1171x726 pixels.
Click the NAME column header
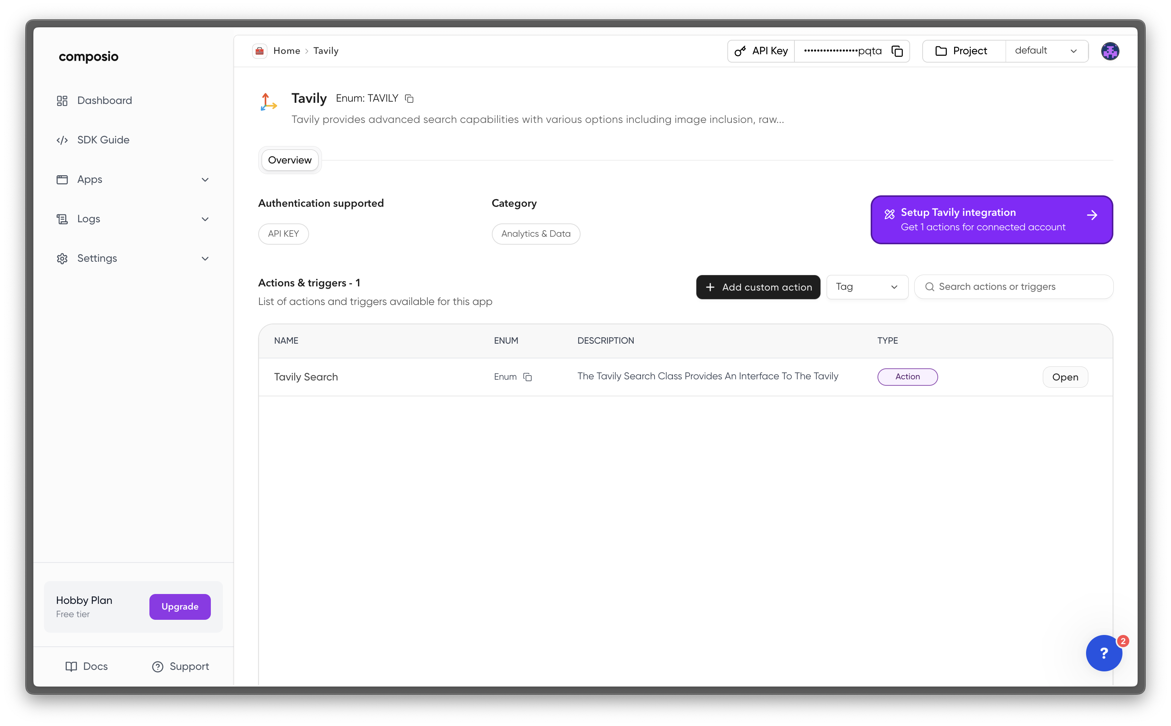pyautogui.click(x=286, y=341)
